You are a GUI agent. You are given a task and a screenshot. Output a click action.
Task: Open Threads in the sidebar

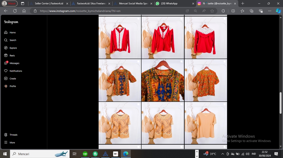click(11, 135)
